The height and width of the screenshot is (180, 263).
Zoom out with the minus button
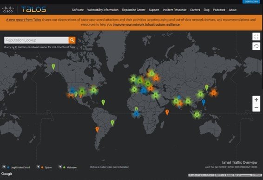point(256,108)
